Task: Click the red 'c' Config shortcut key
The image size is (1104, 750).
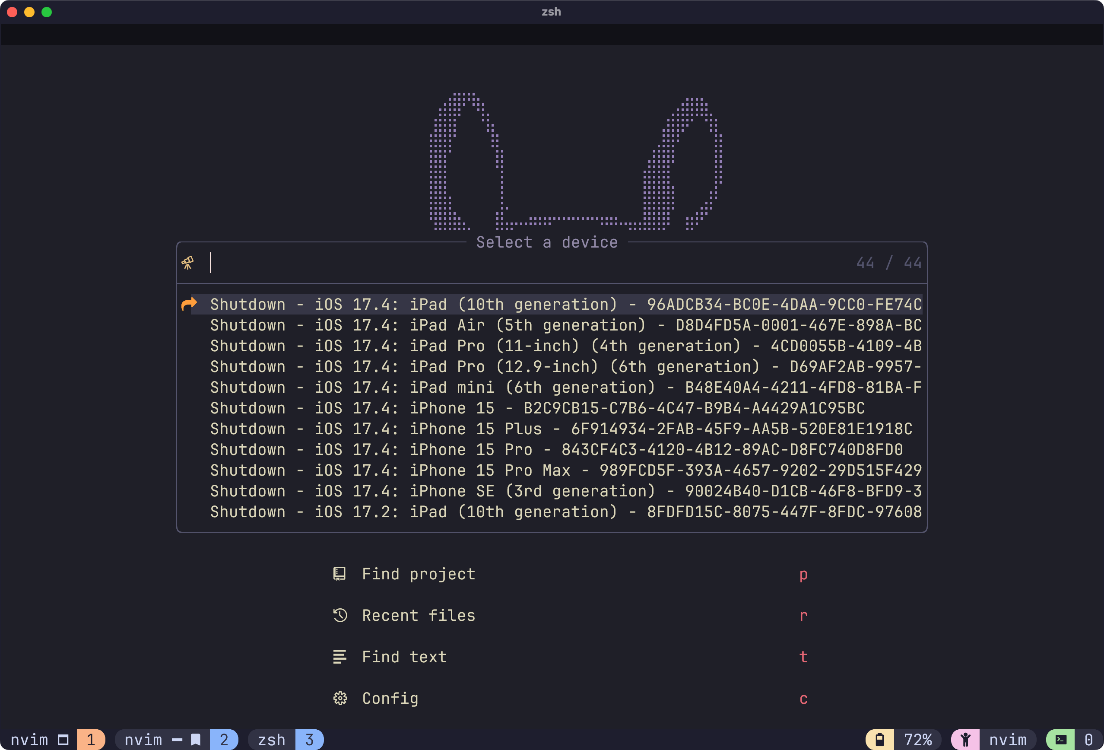Action: 803,698
